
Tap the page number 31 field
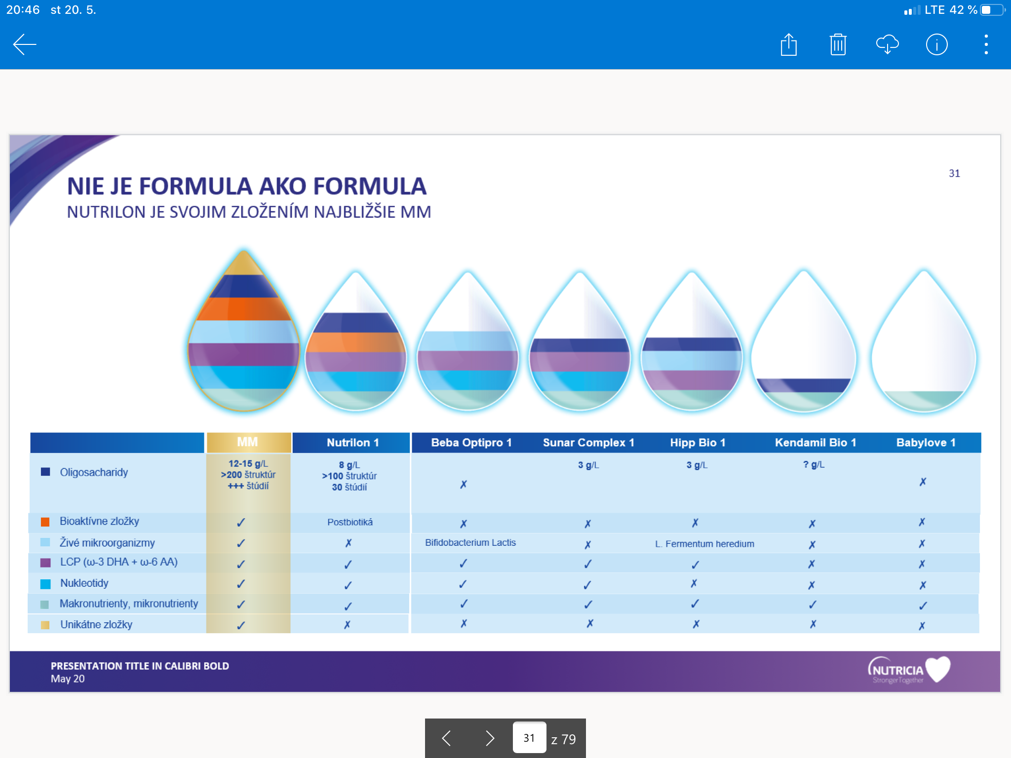529,738
